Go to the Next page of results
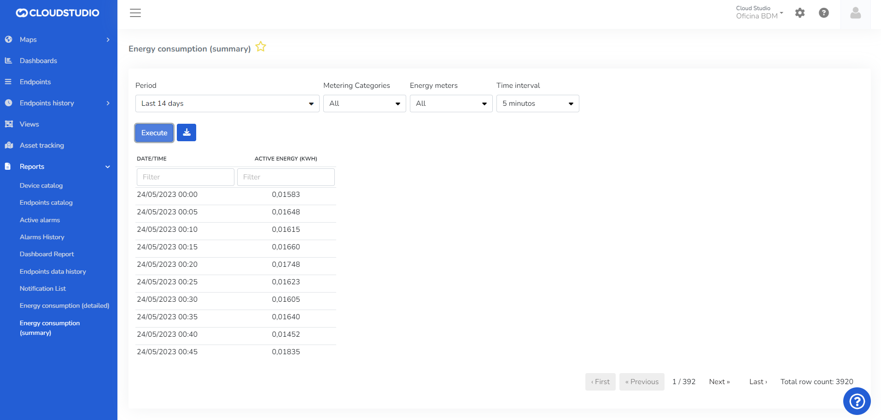Viewport: 881px width, 420px height. [x=719, y=382]
